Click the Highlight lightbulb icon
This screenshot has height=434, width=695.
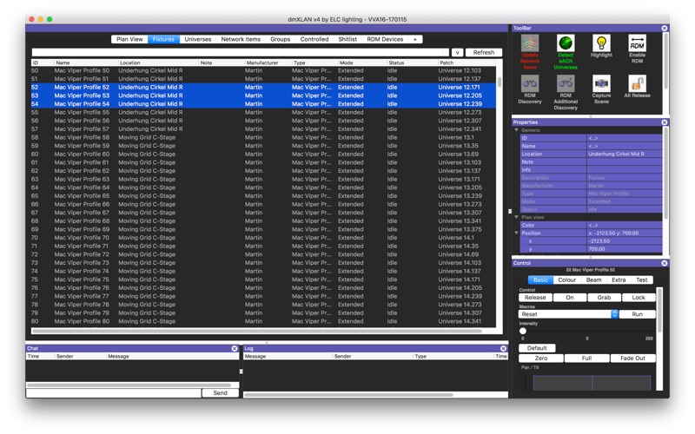point(601,43)
